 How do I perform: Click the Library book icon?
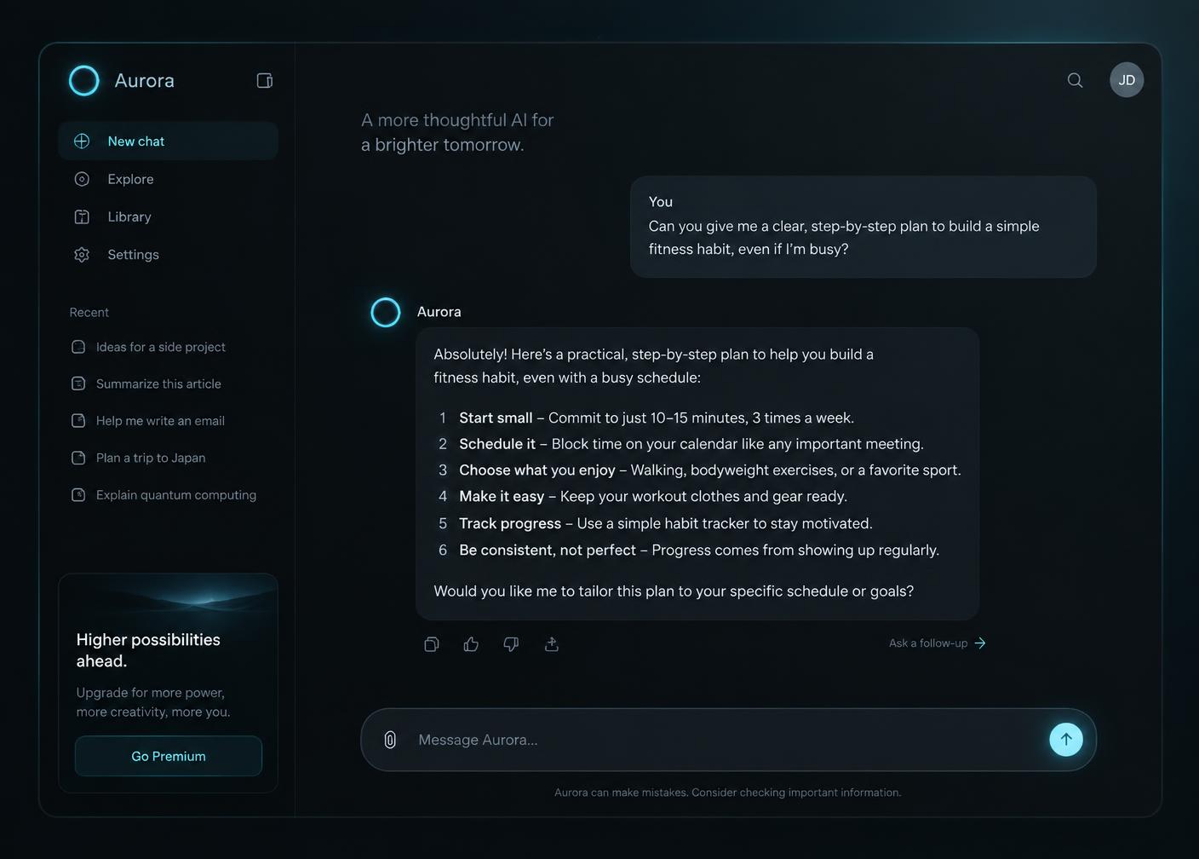point(82,216)
